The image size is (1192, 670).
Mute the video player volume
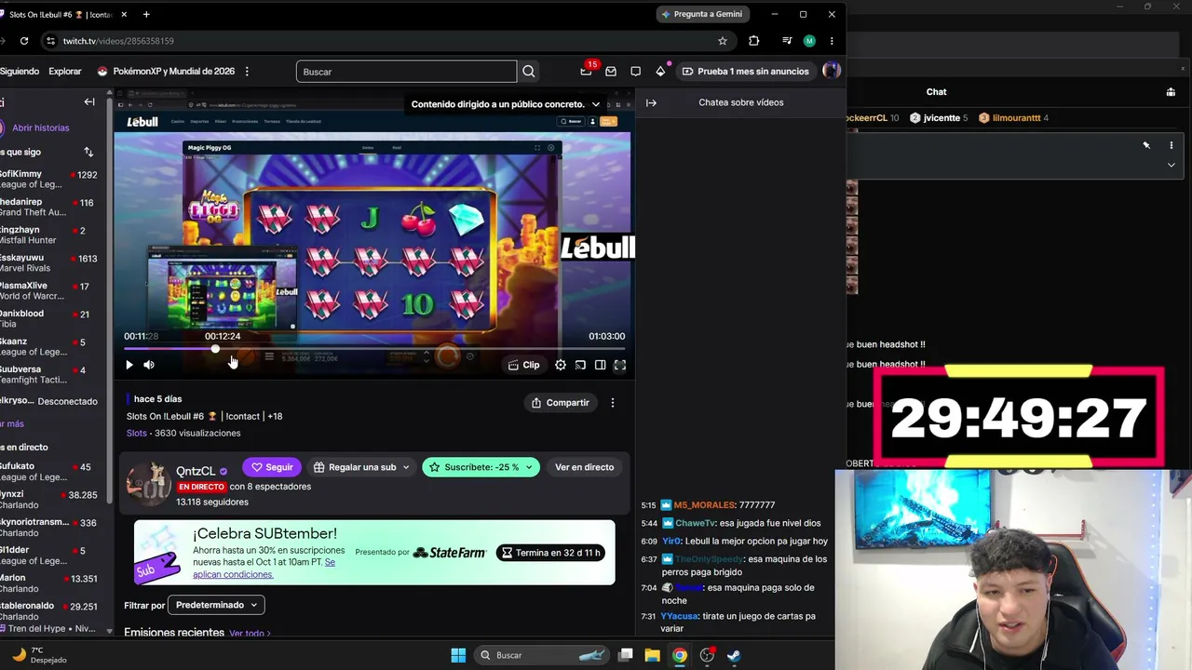pos(149,365)
